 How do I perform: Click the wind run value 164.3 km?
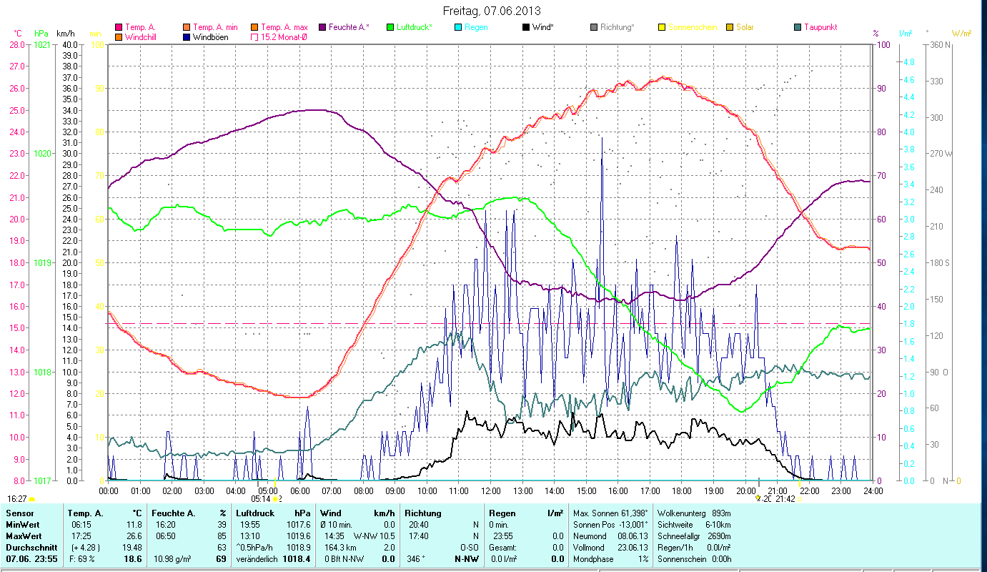click(x=340, y=546)
